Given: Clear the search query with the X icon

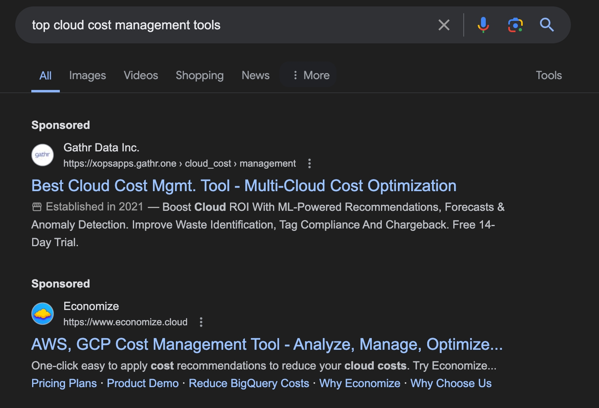Looking at the screenshot, I should (x=444, y=25).
